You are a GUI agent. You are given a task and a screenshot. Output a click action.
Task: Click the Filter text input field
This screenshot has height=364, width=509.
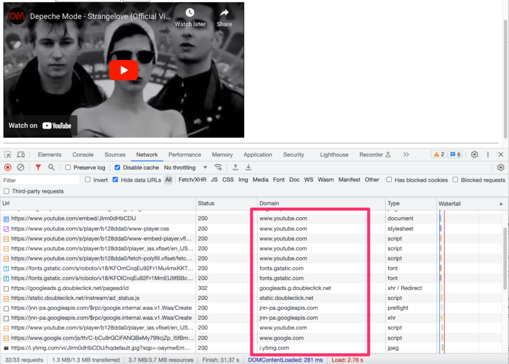[41, 180]
